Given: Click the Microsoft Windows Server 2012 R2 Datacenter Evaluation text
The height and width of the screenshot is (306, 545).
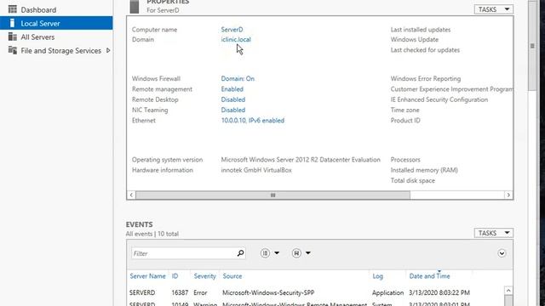Looking at the screenshot, I should pyautogui.click(x=301, y=160).
